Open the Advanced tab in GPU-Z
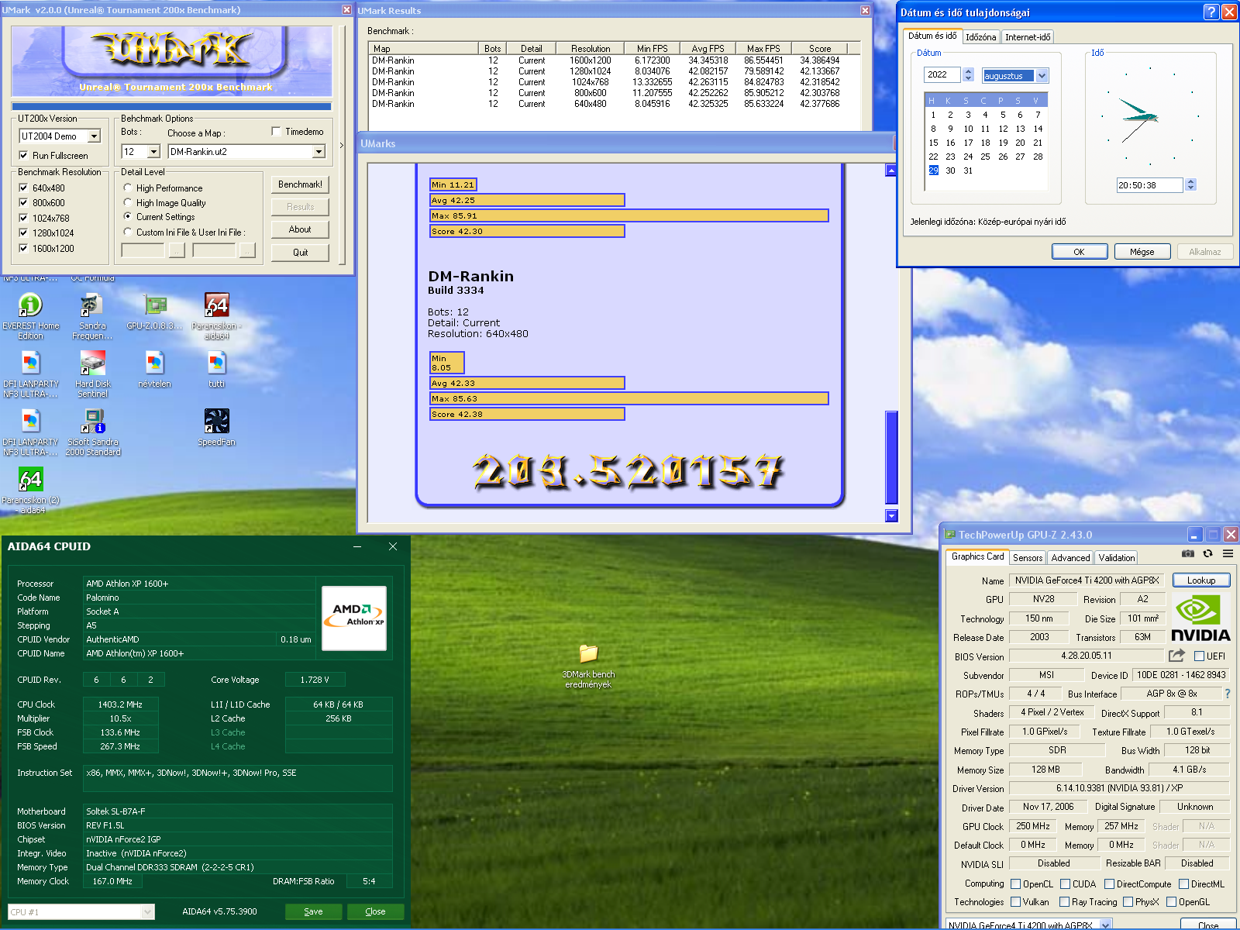 tap(1070, 557)
